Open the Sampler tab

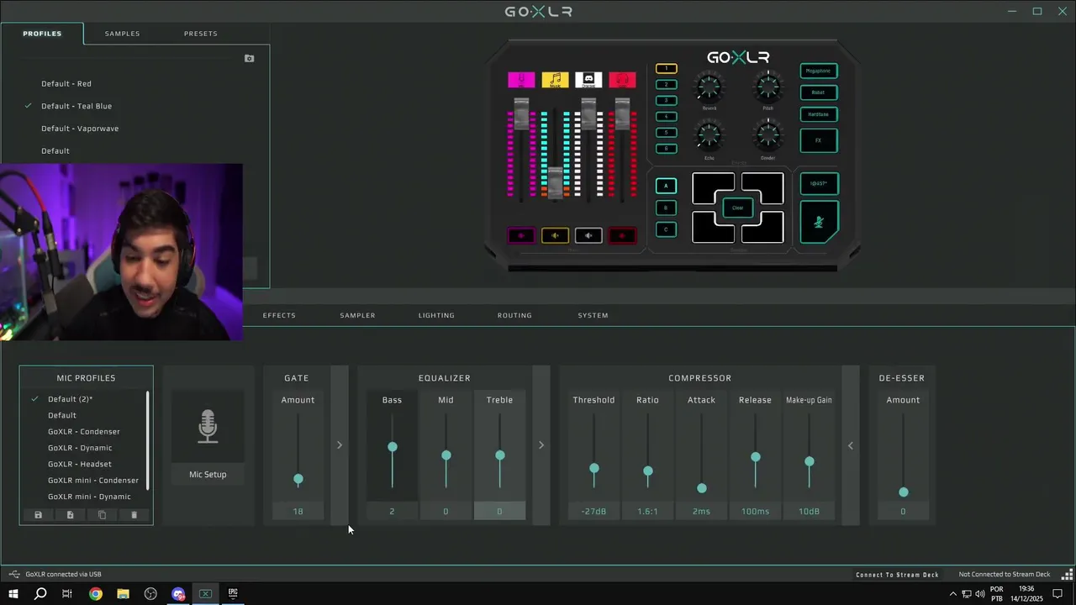[357, 315]
